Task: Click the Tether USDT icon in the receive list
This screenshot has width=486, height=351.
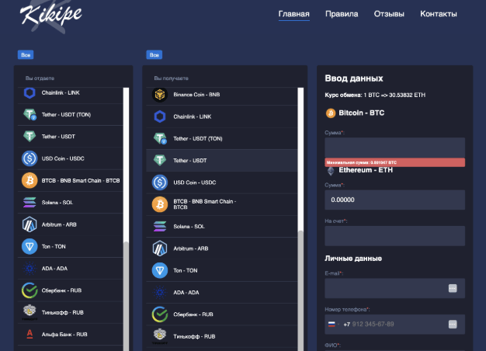Action: tap(160, 160)
